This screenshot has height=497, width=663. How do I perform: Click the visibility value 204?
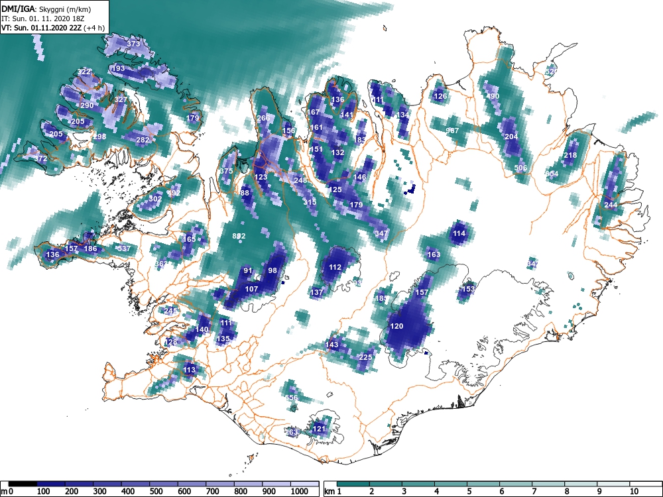click(511, 137)
